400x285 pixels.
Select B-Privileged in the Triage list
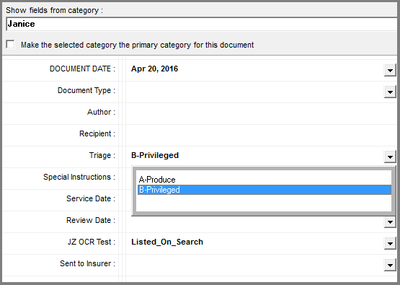point(265,190)
